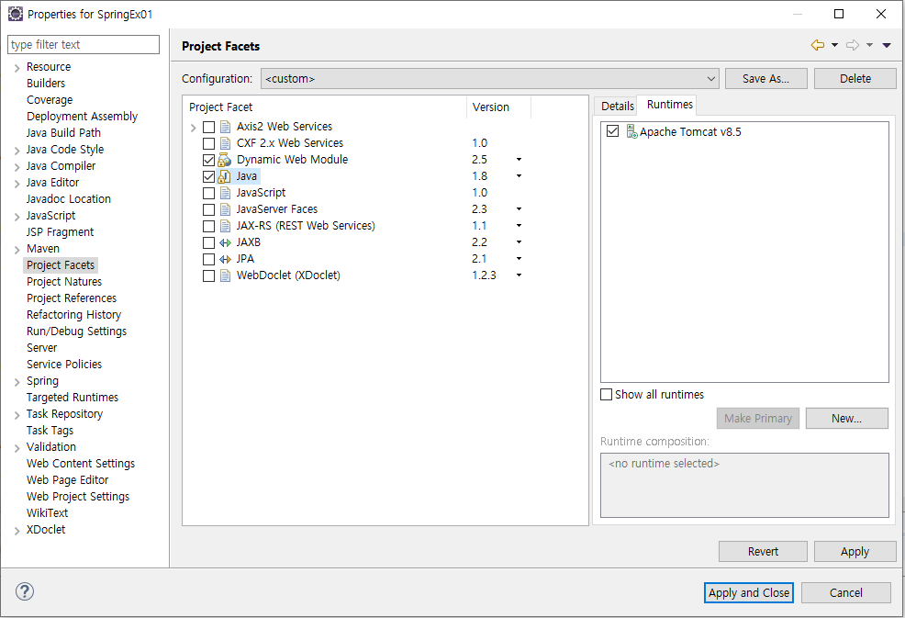Expand the Maven tree node
The image size is (905, 618).
click(17, 250)
